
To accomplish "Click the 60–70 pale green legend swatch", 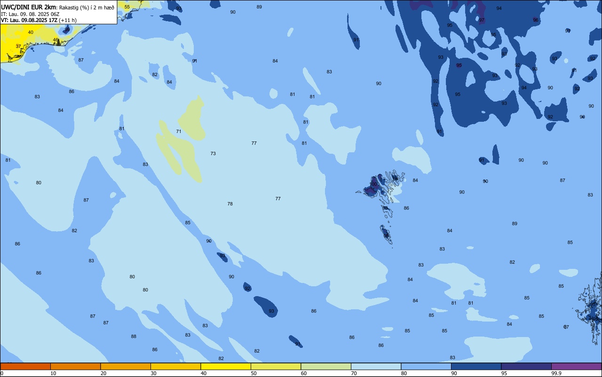I will (326, 366).
